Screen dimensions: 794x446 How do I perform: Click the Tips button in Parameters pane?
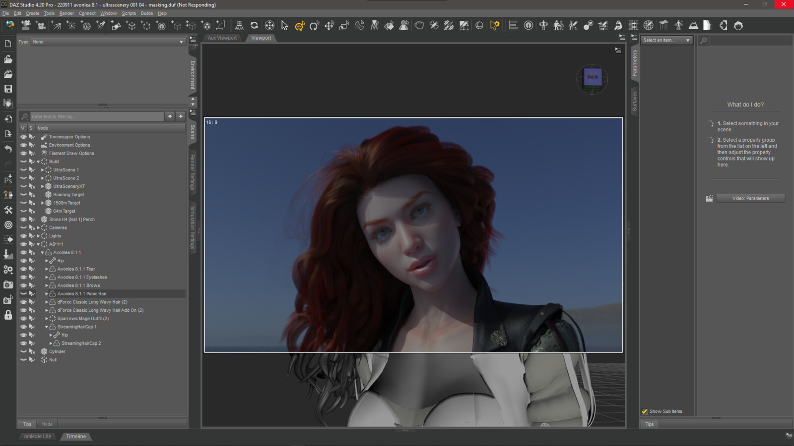[x=649, y=424]
